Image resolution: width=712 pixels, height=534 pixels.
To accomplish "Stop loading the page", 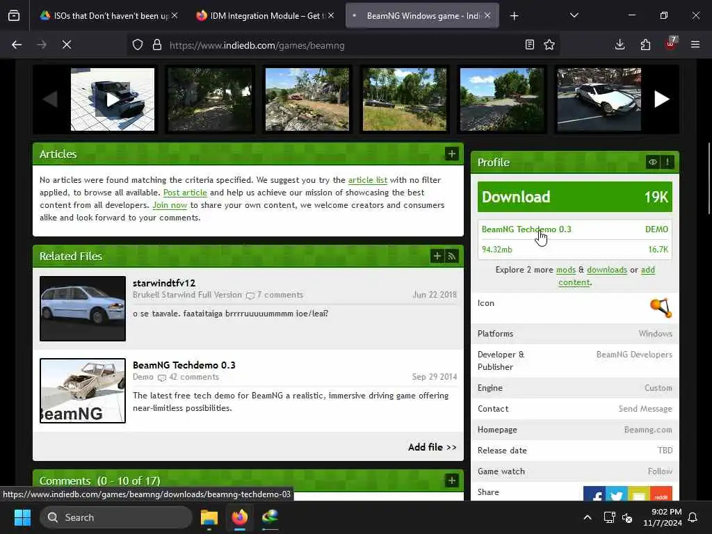I will (67, 44).
